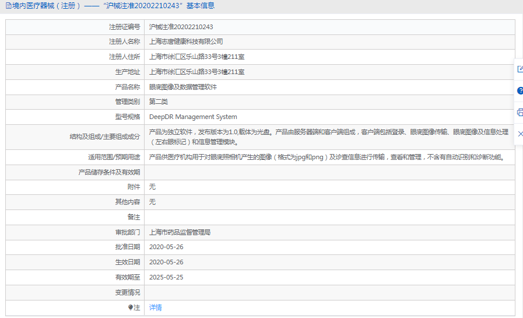Click the 境内医疗器械(注册) header title

coord(43,6)
